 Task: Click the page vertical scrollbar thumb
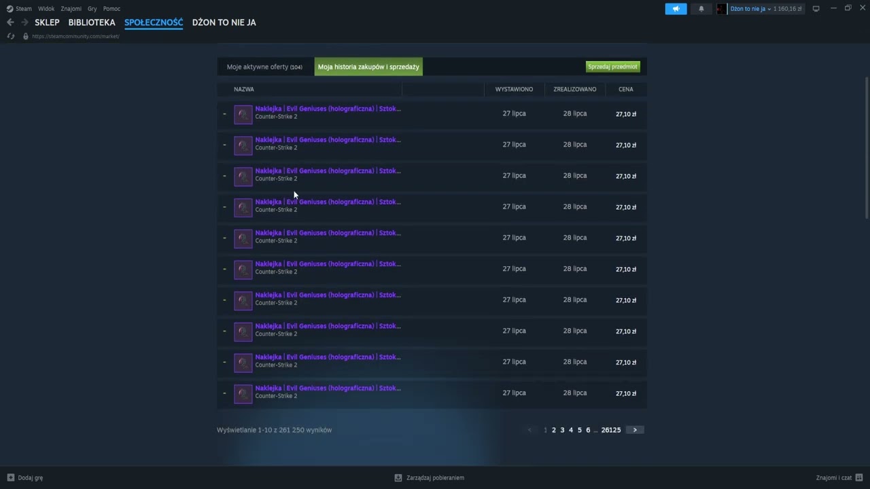tap(867, 147)
